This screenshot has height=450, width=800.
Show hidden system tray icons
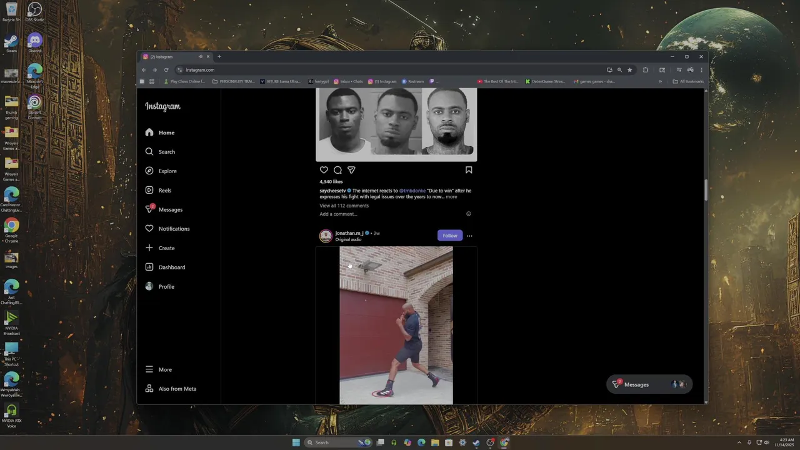(739, 442)
